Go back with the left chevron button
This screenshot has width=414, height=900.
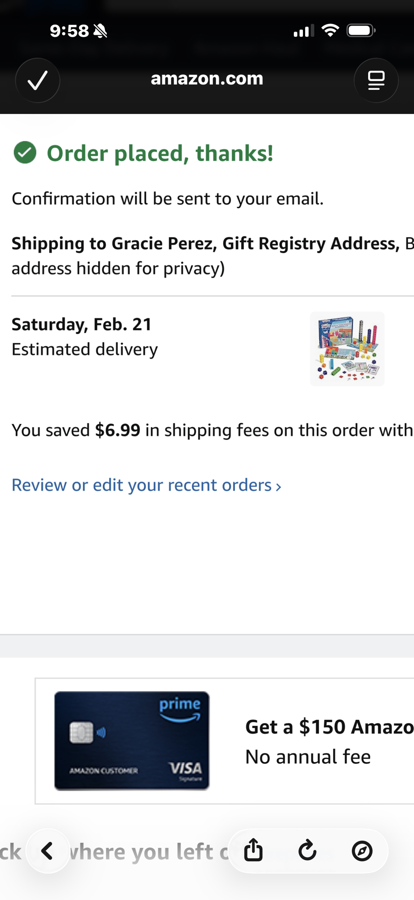[x=48, y=851]
